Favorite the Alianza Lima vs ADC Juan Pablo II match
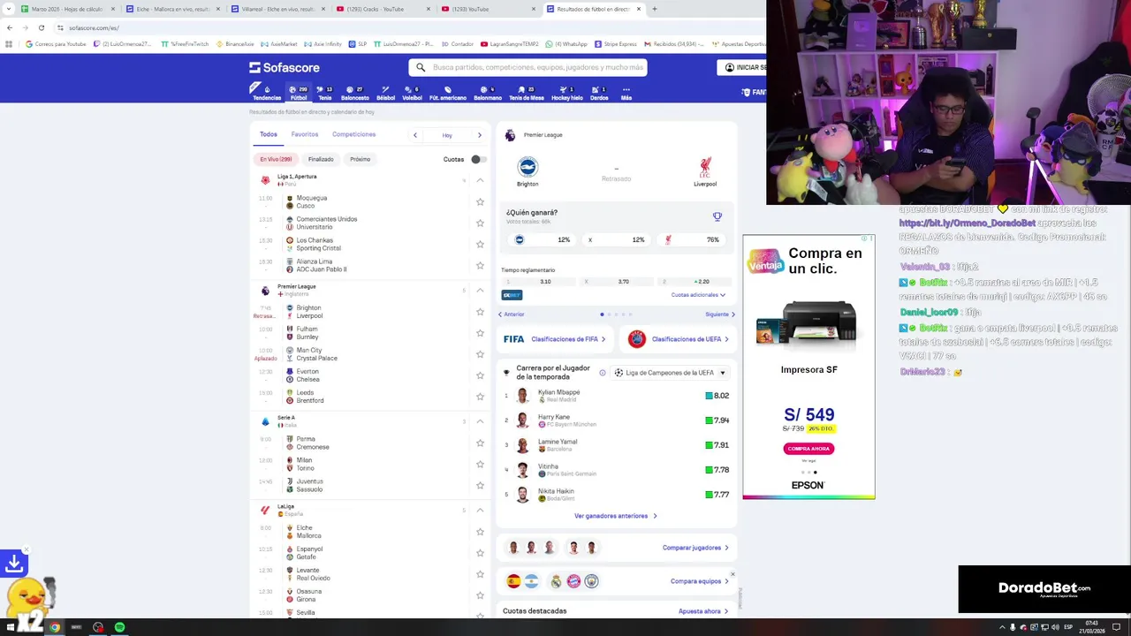This screenshot has width=1131, height=636. pos(480,265)
